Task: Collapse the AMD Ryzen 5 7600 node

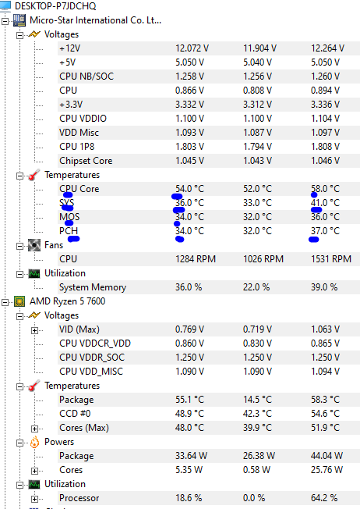Action: [5, 302]
